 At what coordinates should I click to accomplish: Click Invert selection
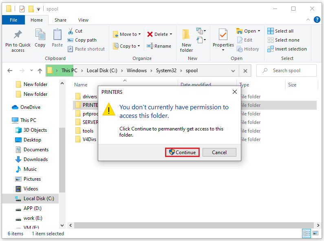(x=287, y=49)
